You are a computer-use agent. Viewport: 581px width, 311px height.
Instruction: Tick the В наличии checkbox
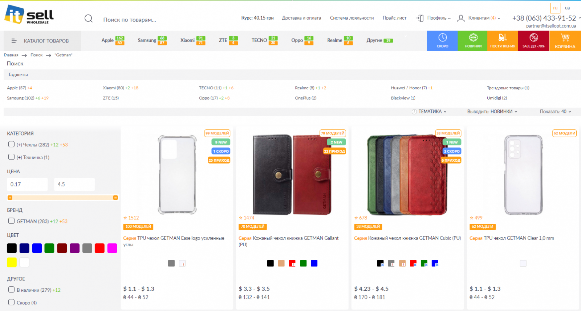click(x=12, y=290)
